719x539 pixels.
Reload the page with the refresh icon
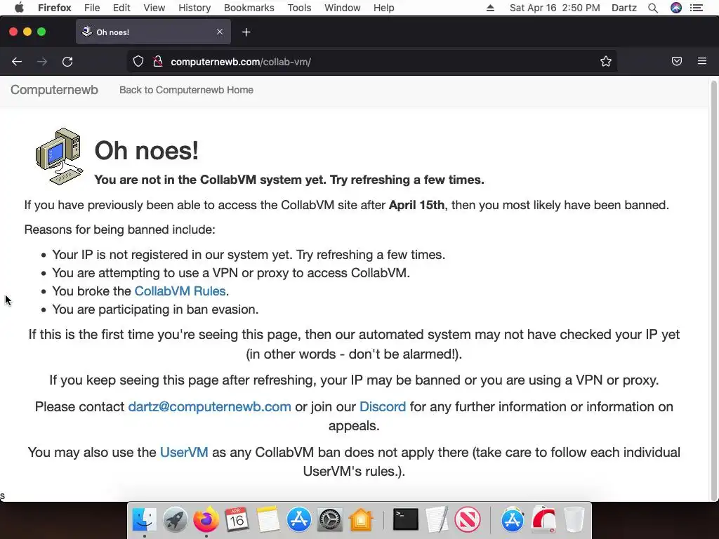[x=67, y=62]
